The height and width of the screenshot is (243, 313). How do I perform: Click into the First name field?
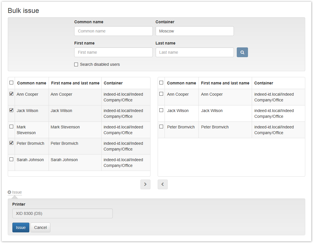(113, 52)
